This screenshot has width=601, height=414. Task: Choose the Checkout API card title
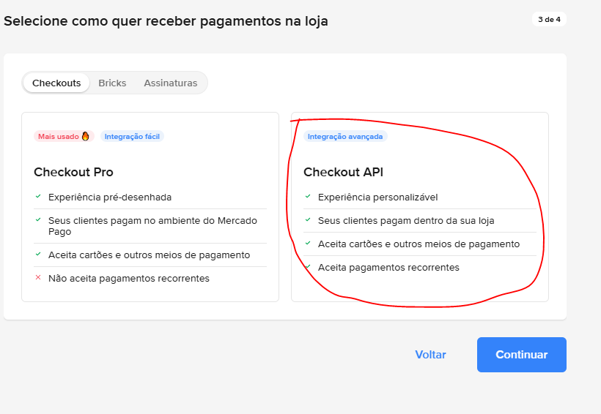(343, 173)
